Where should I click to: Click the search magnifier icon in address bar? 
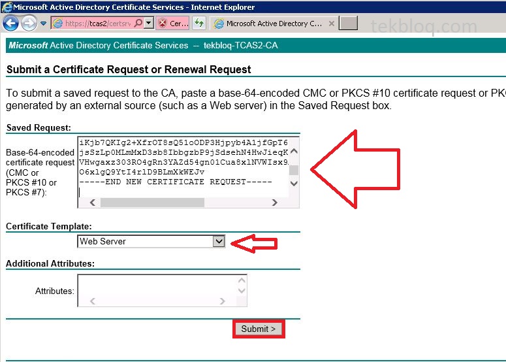click(x=138, y=23)
